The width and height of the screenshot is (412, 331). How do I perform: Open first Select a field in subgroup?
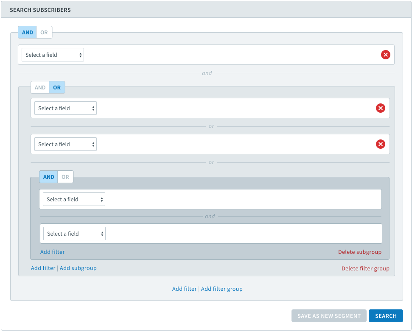74,199
